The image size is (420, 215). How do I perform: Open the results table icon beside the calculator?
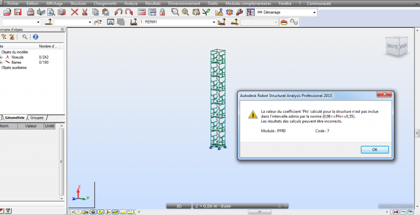(x=152, y=12)
